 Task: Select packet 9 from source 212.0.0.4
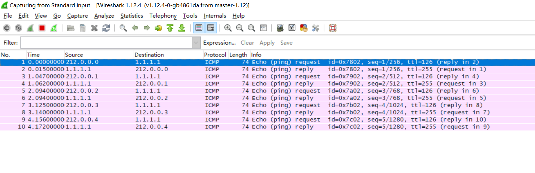click(x=267, y=119)
